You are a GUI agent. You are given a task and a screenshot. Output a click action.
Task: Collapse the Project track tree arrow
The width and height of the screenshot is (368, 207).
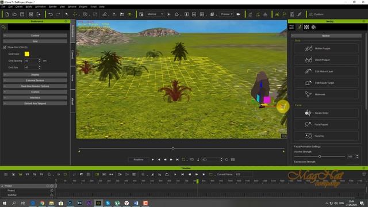[2, 186]
